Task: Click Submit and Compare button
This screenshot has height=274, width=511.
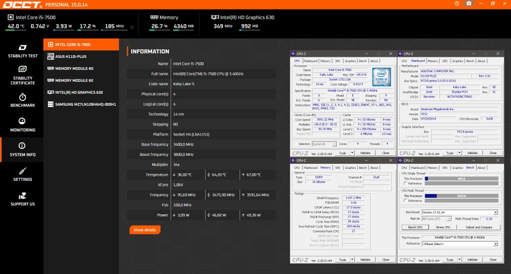Action: 479,227
